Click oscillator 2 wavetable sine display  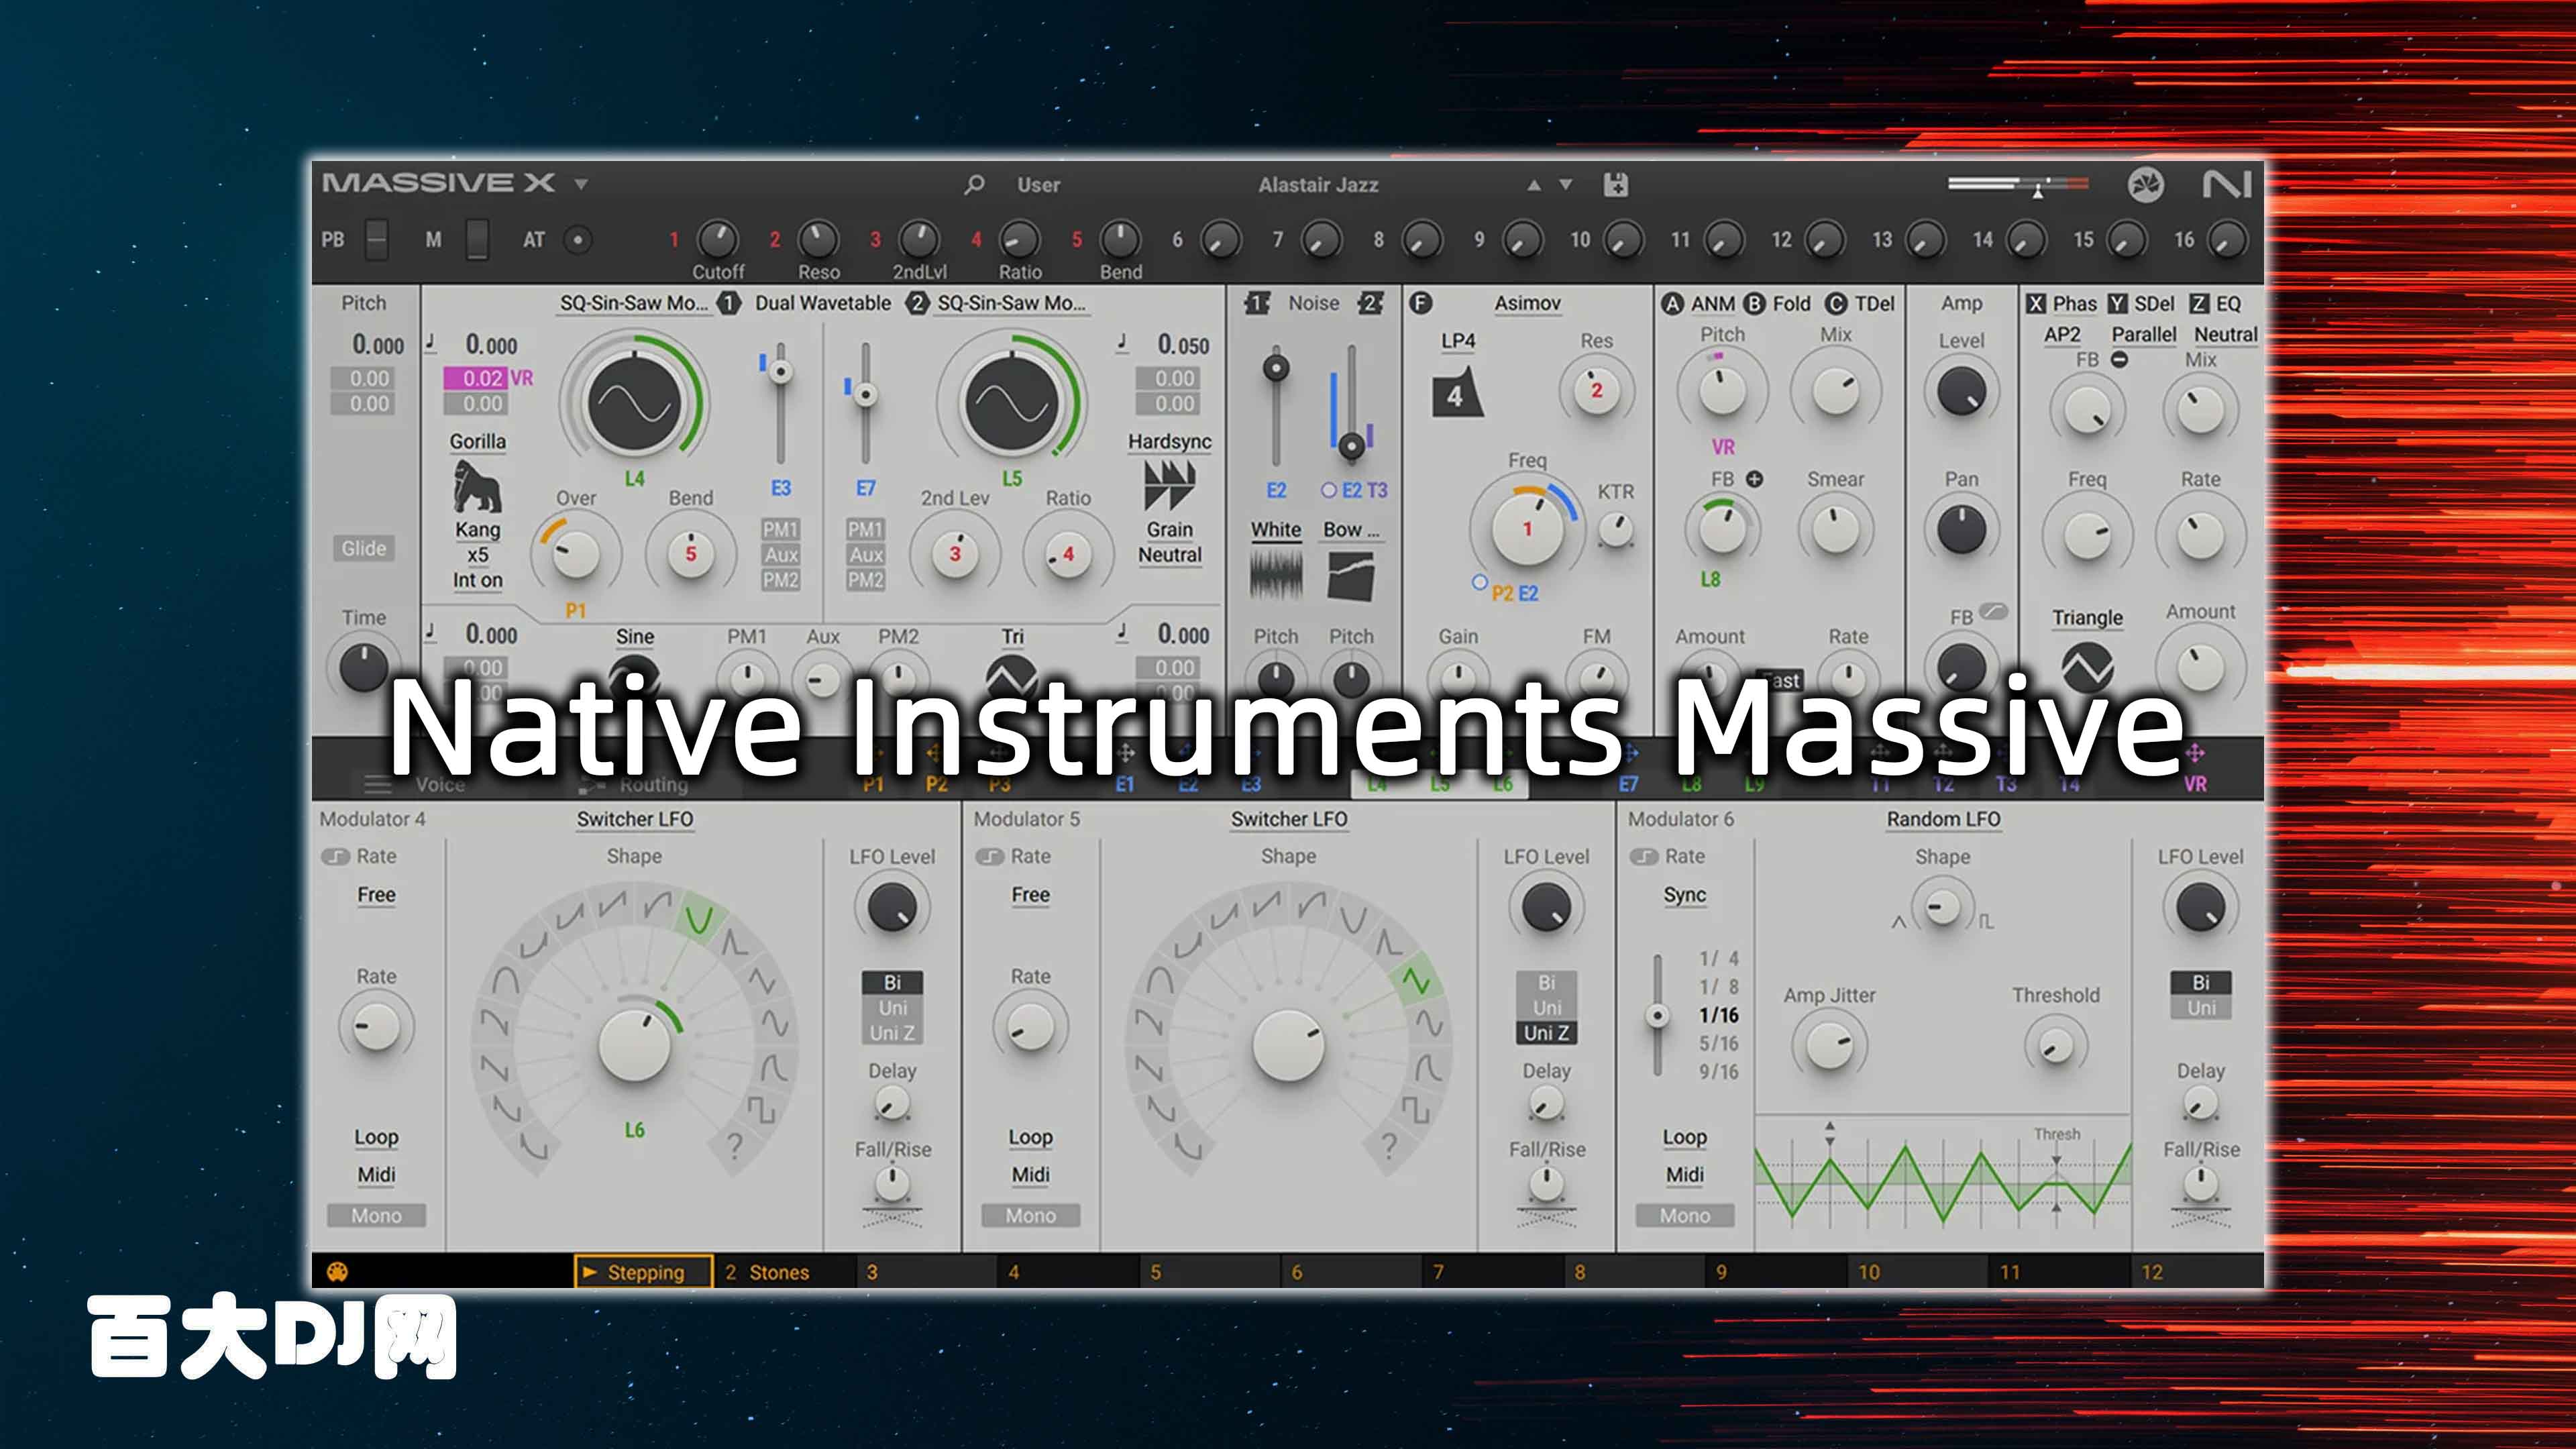pos(1011,405)
